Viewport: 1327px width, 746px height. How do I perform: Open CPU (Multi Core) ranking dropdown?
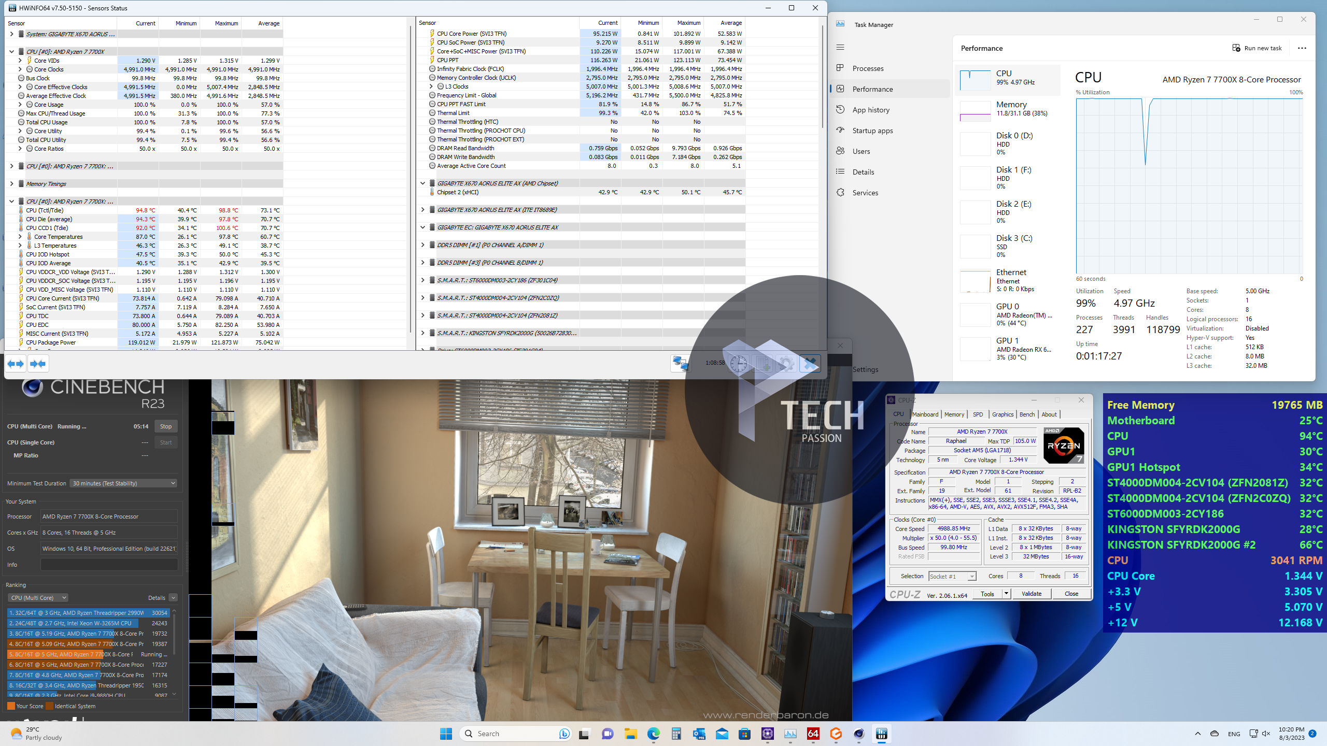point(38,598)
